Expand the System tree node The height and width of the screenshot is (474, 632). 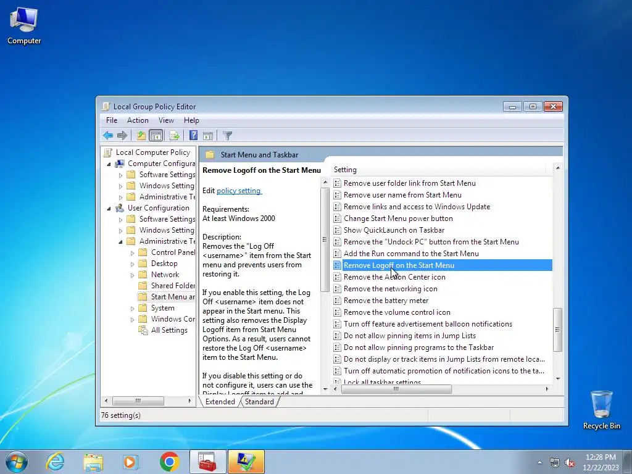pos(132,309)
